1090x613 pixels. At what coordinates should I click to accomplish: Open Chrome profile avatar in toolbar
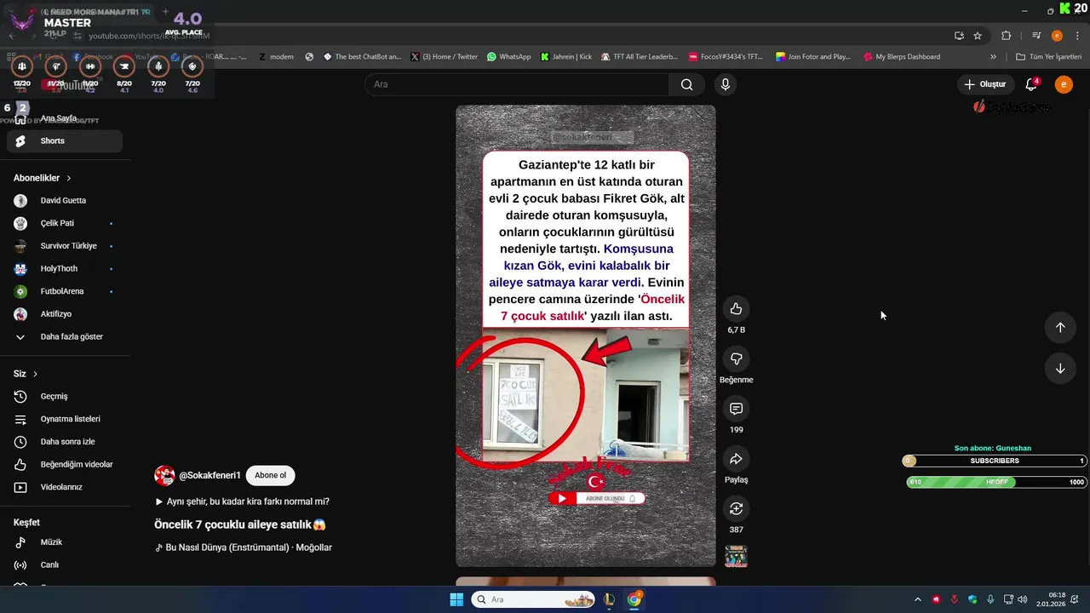(x=1057, y=36)
